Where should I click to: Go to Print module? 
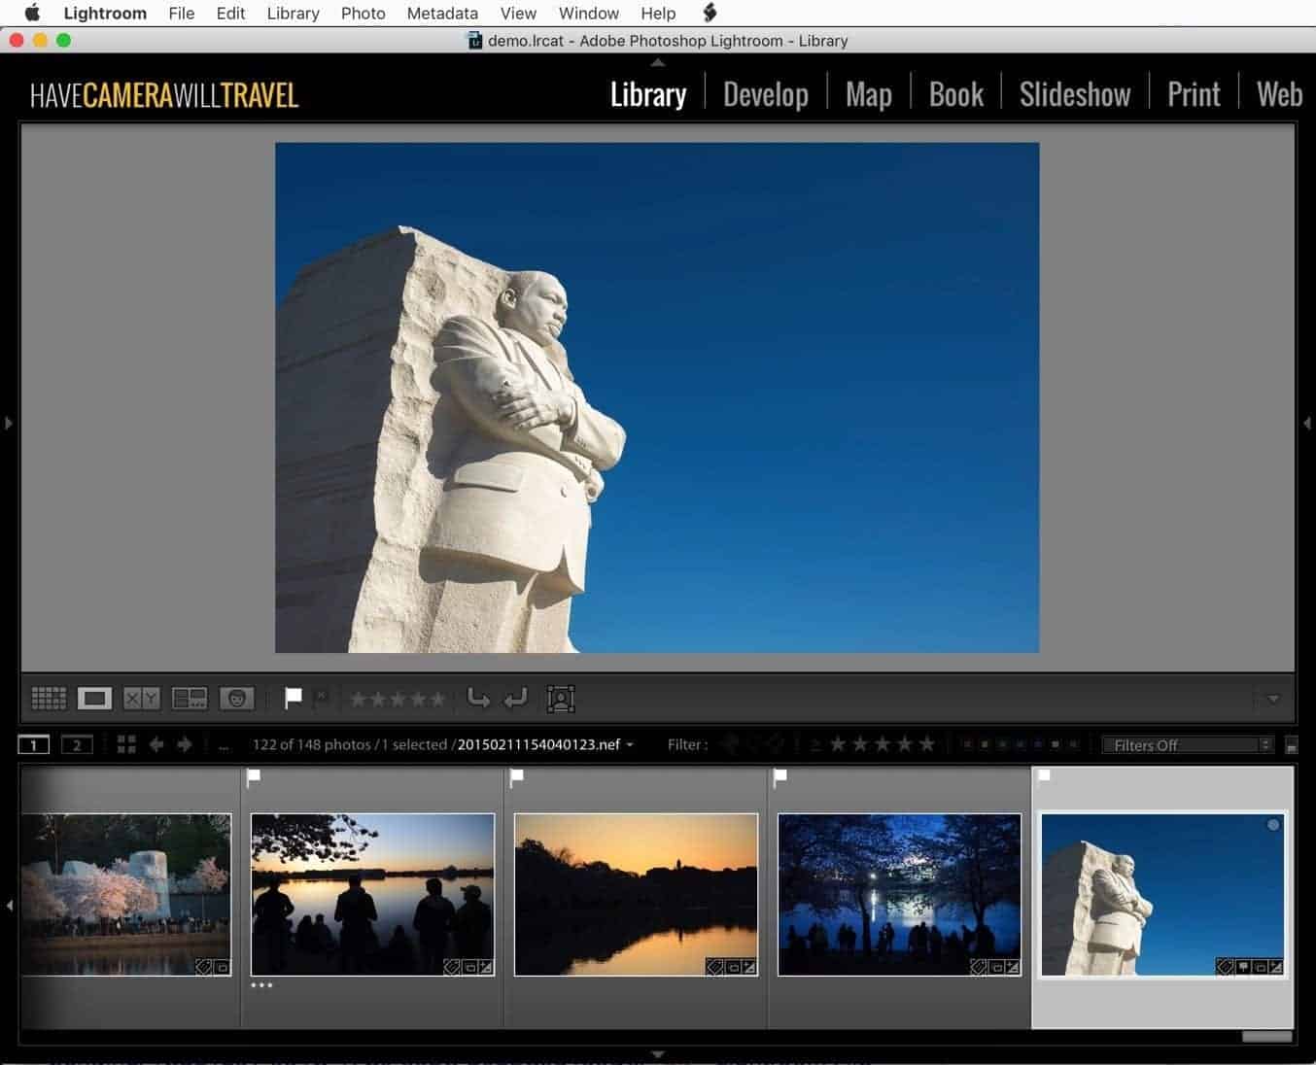tap(1194, 94)
